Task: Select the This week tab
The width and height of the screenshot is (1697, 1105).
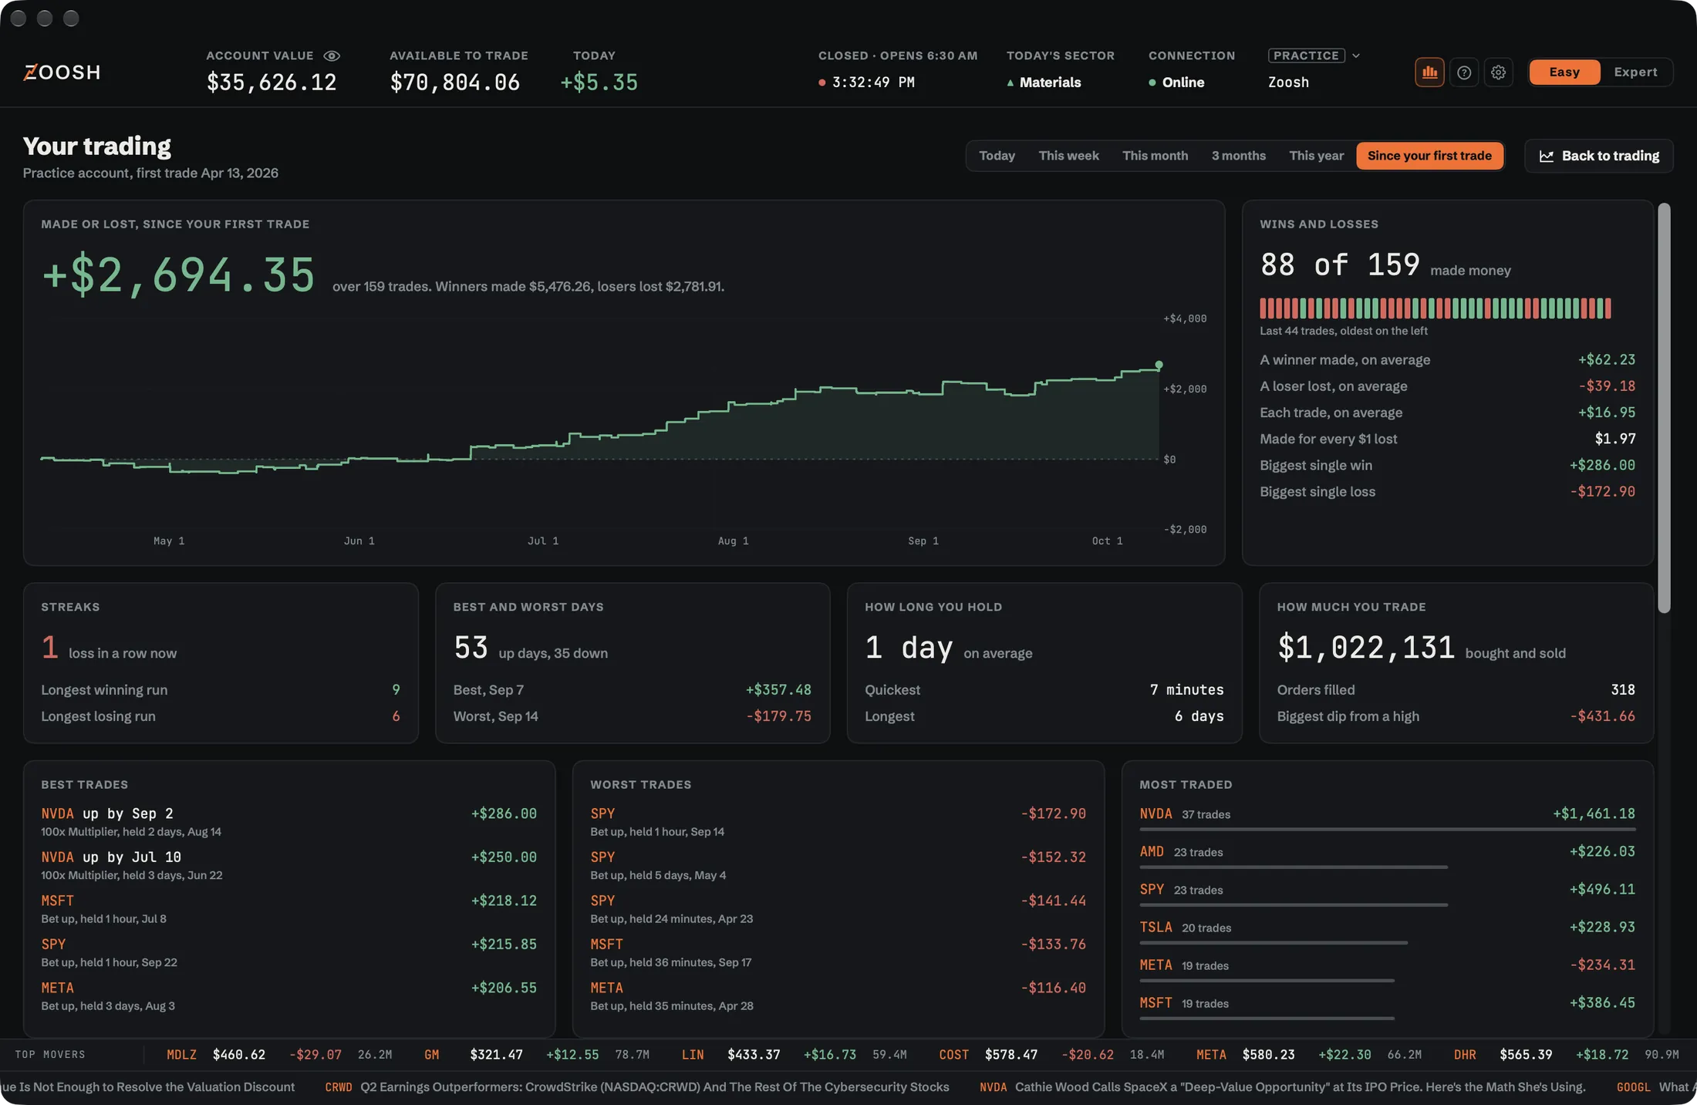Action: pyautogui.click(x=1068, y=156)
